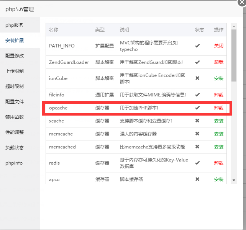Image resolution: width=246 pixels, height=230 pixels.
Task: Select the fileinfo name cell
Action: [x=56, y=95]
